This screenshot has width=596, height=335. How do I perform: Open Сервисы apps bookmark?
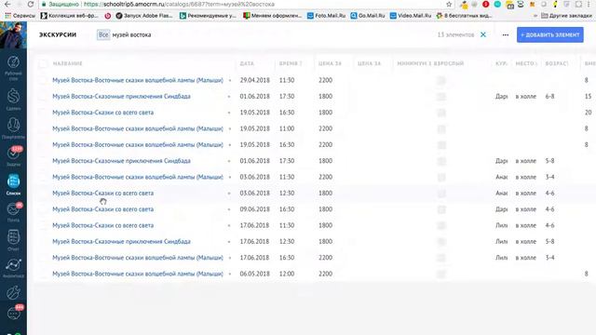coord(20,16)
